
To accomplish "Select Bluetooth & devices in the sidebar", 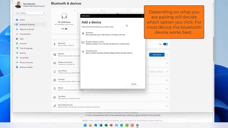I will tap(30, 25).
